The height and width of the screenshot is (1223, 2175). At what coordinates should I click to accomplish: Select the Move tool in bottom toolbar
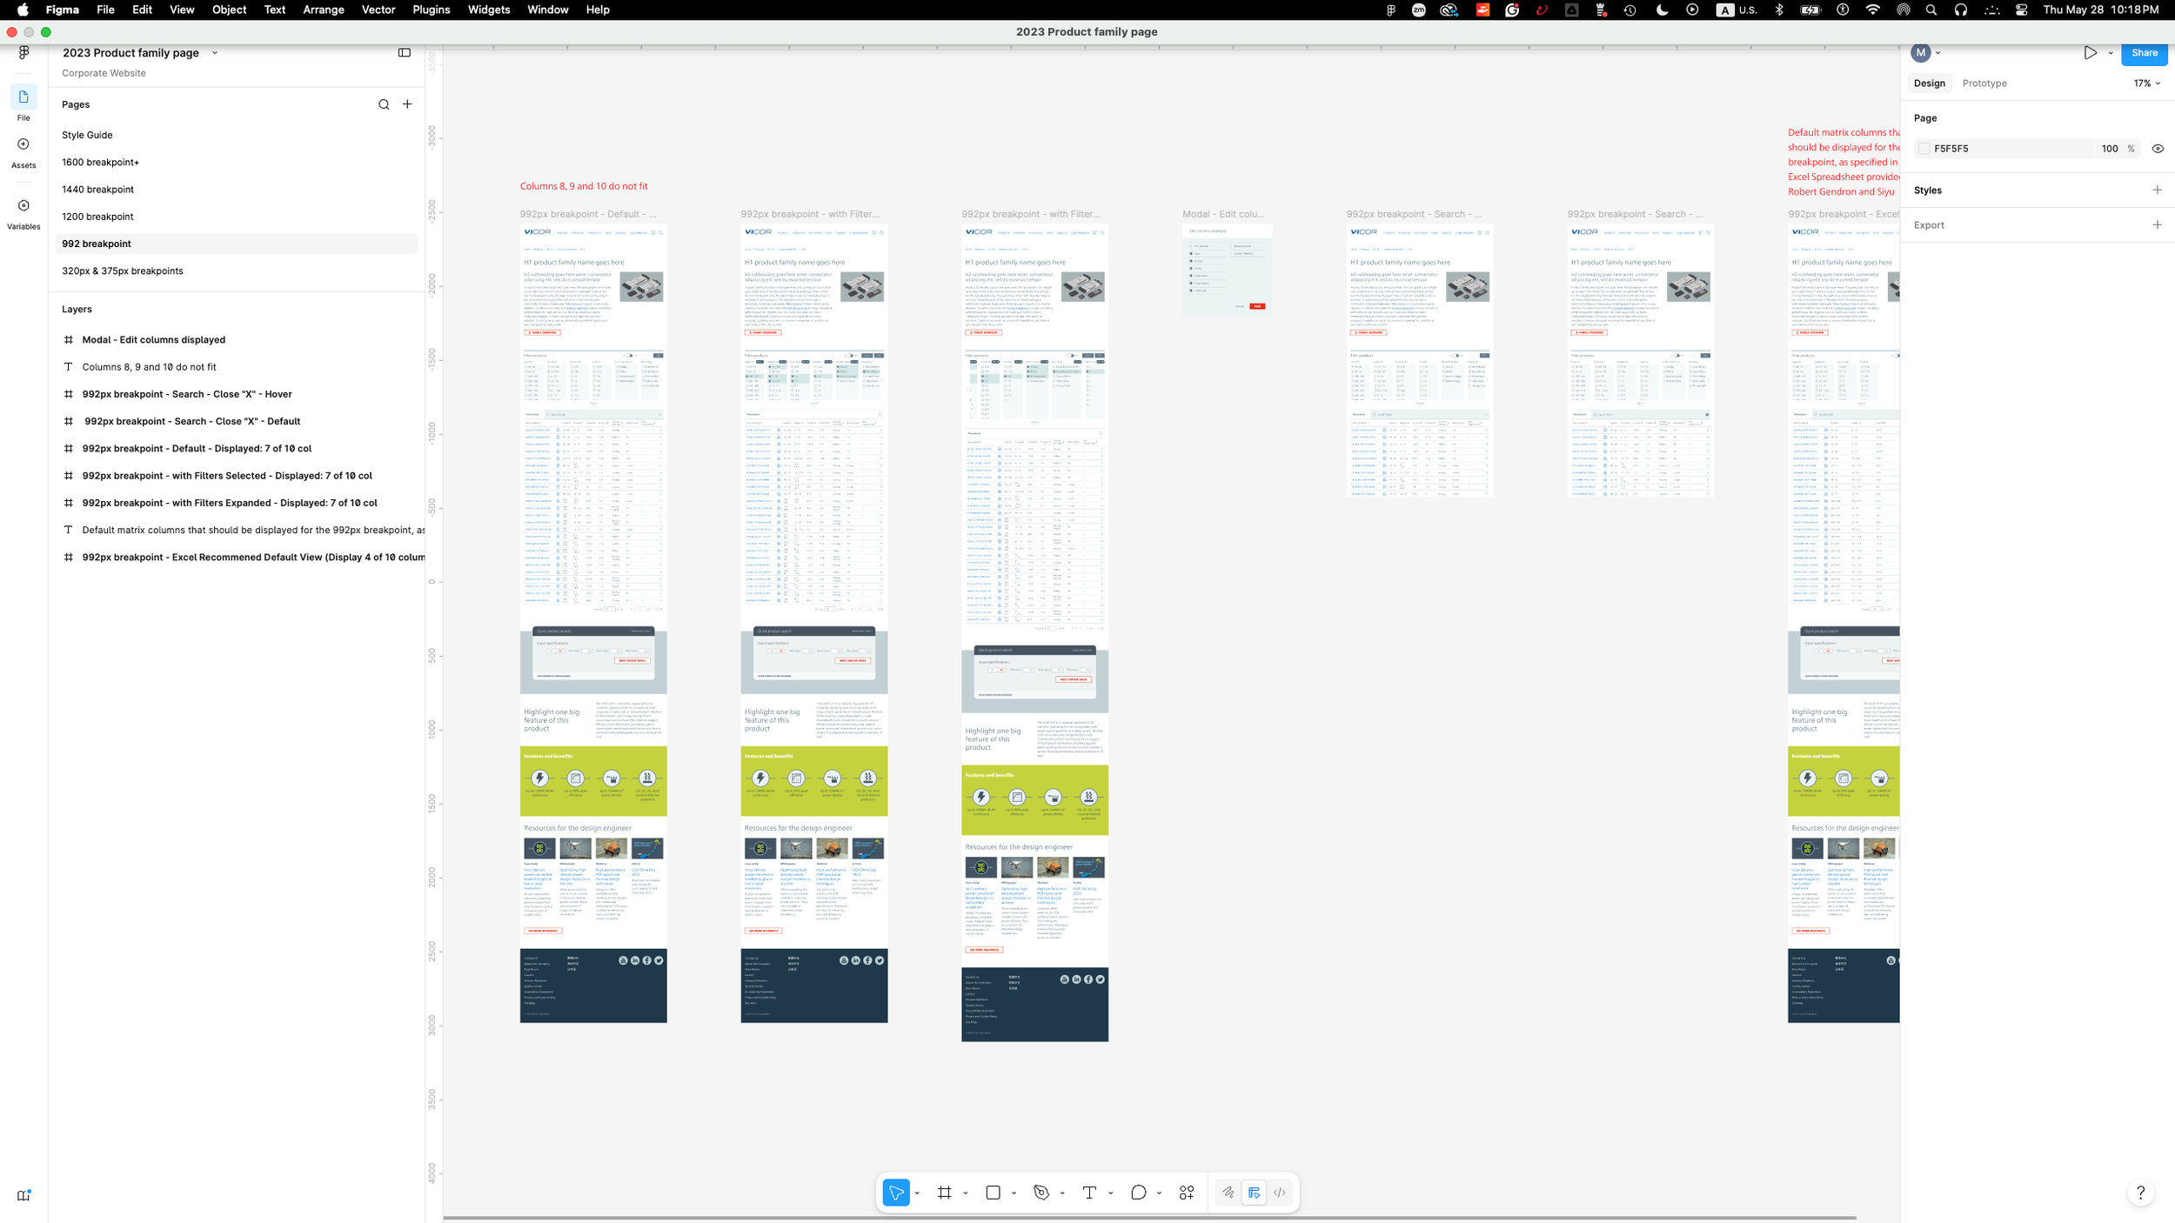pos(896,1193)
